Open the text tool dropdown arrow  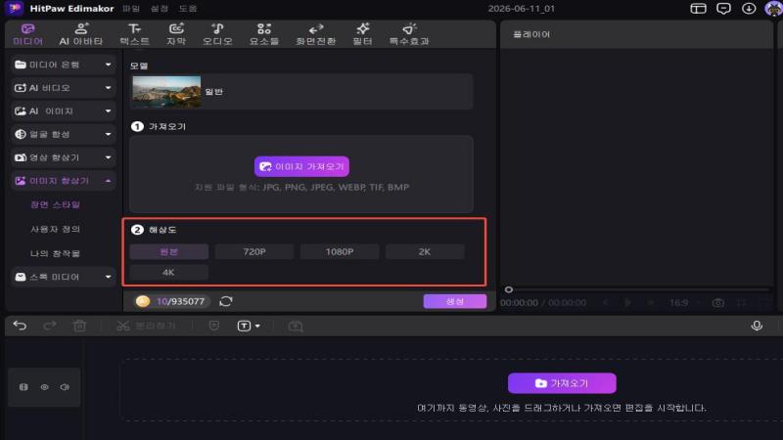click(x=257, y=327)
